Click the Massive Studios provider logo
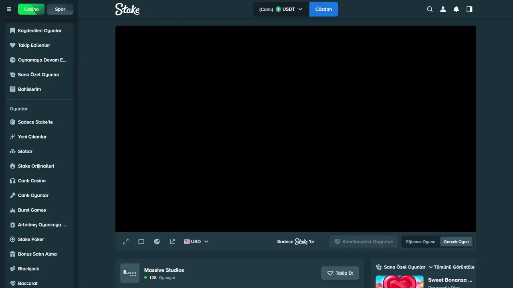This screenshot has width=513, height=288. tap(130, 273)
